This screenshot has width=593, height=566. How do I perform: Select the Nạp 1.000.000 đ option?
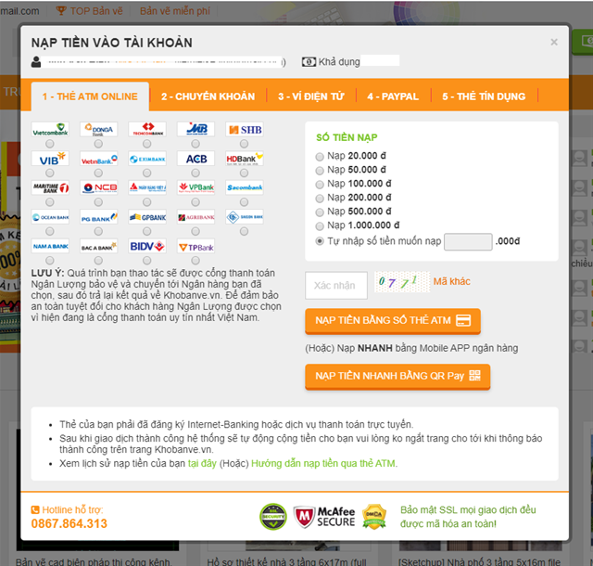click(320, 226)
